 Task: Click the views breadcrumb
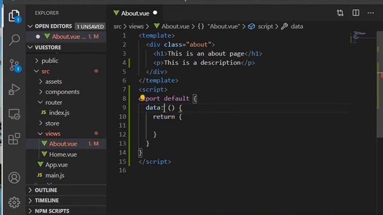click(x=136, y=26)
